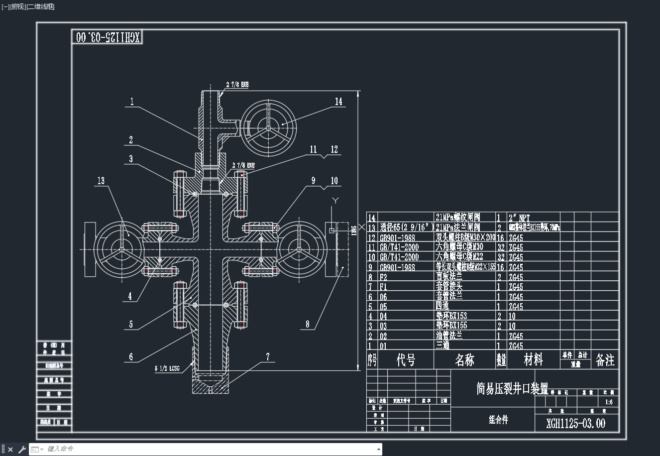Select balloon number 13 near left handwheel

coord(101,180)
